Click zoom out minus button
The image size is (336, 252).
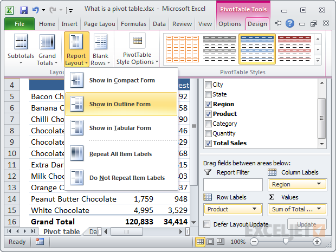tap(254, 242)
